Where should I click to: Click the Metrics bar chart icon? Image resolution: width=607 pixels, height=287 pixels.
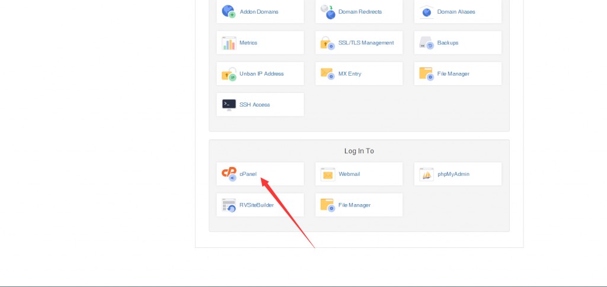229,43
